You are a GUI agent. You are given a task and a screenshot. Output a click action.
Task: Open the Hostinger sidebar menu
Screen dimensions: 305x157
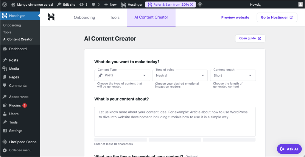pos(20,16)
